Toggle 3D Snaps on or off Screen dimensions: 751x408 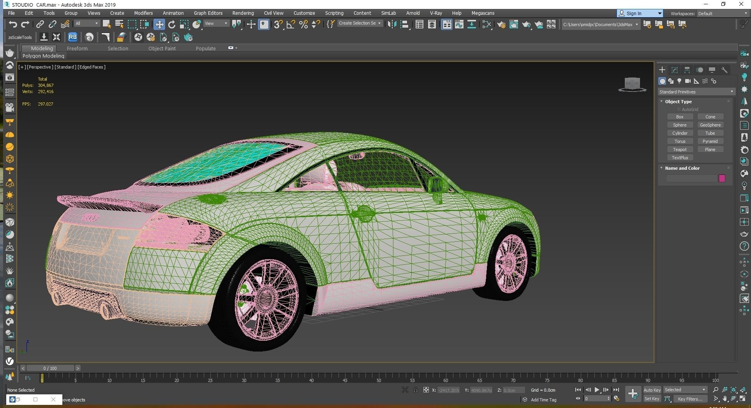point(278,25)
